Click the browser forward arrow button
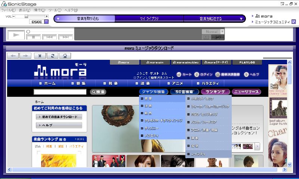Viewport: 299px width, 179px height. click(25, 56)
